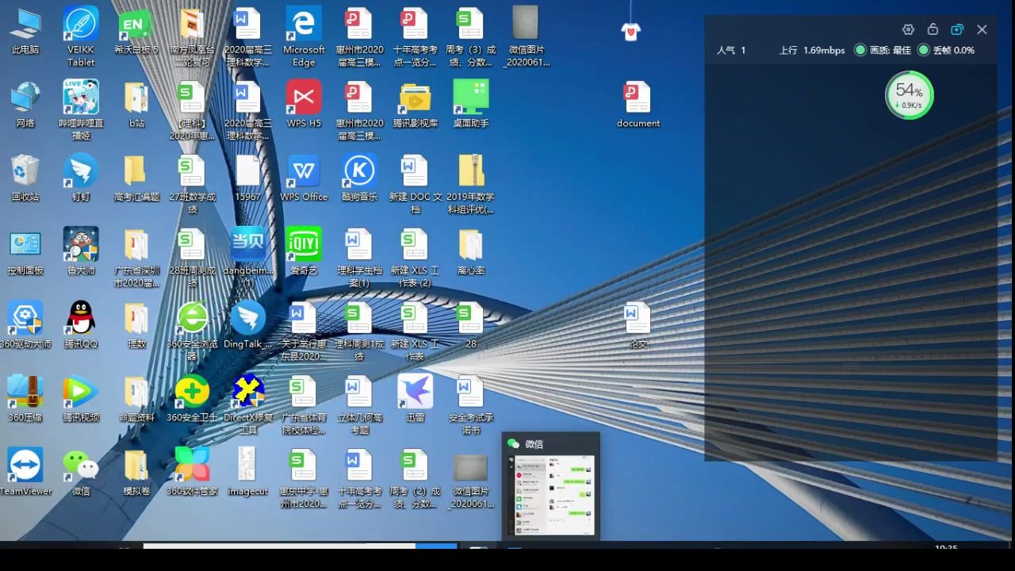
Task: Open the 安全考试承诺书 document
Action: 471,404
